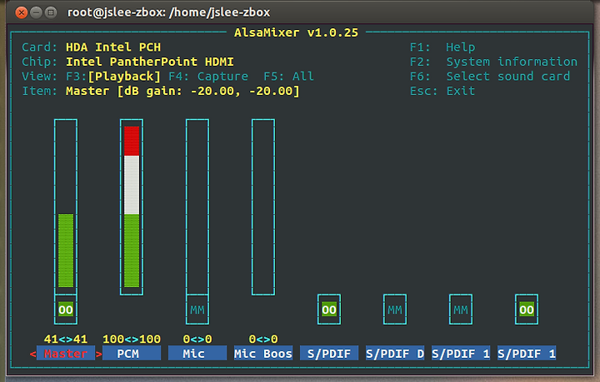This screenshot has height=382, width=600.
Task: Click the 0<>0 value above Mic Boos
Action: [263, 339]
